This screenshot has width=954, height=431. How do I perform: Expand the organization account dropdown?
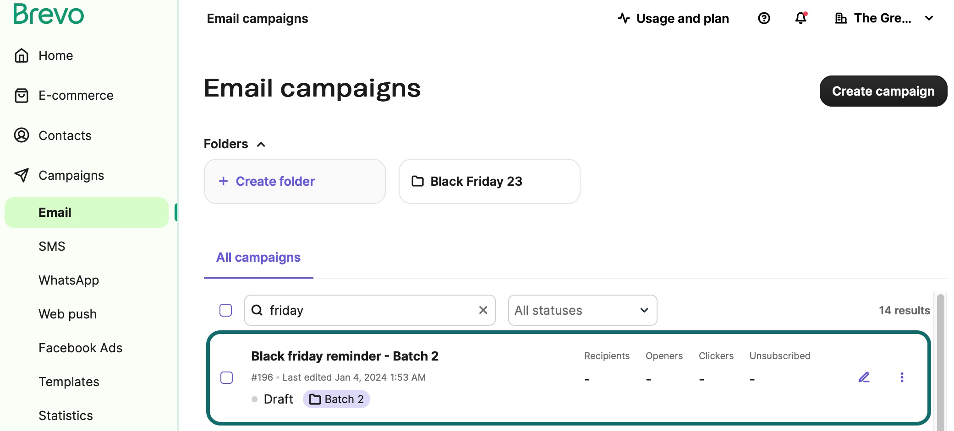(x=929, y=18)
